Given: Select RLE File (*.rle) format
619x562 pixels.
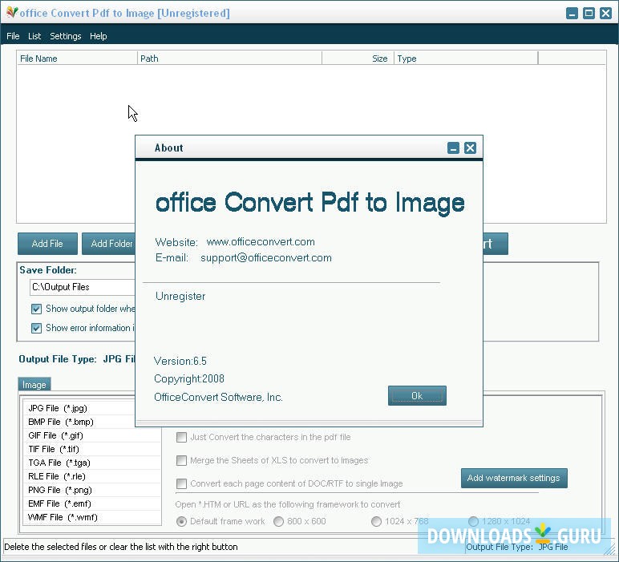Looking at the screenshot, I should [x=92, y=476].
